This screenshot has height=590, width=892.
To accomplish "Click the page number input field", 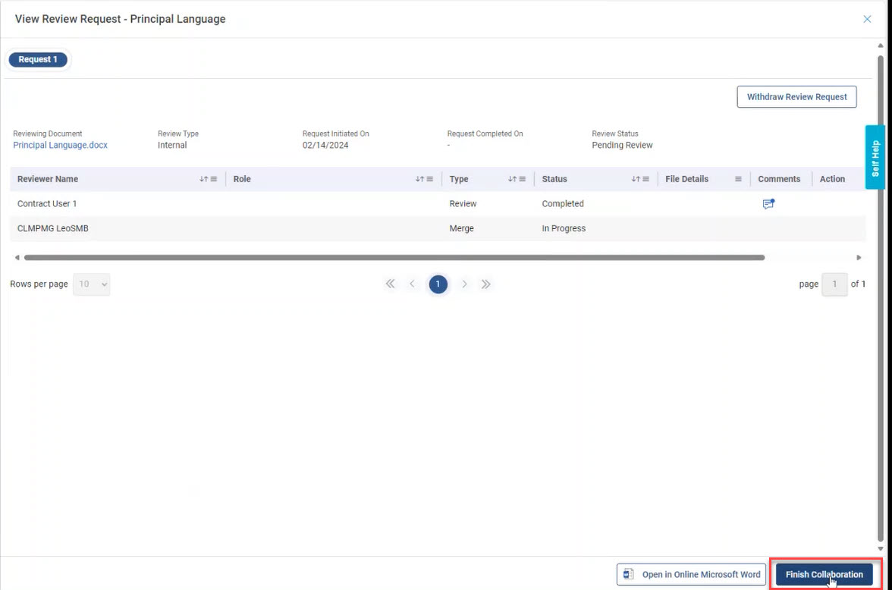I will [x=834, y=284].
